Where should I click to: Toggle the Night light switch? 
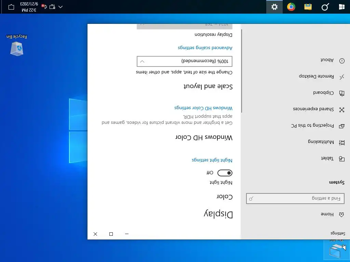pos(225,173)
